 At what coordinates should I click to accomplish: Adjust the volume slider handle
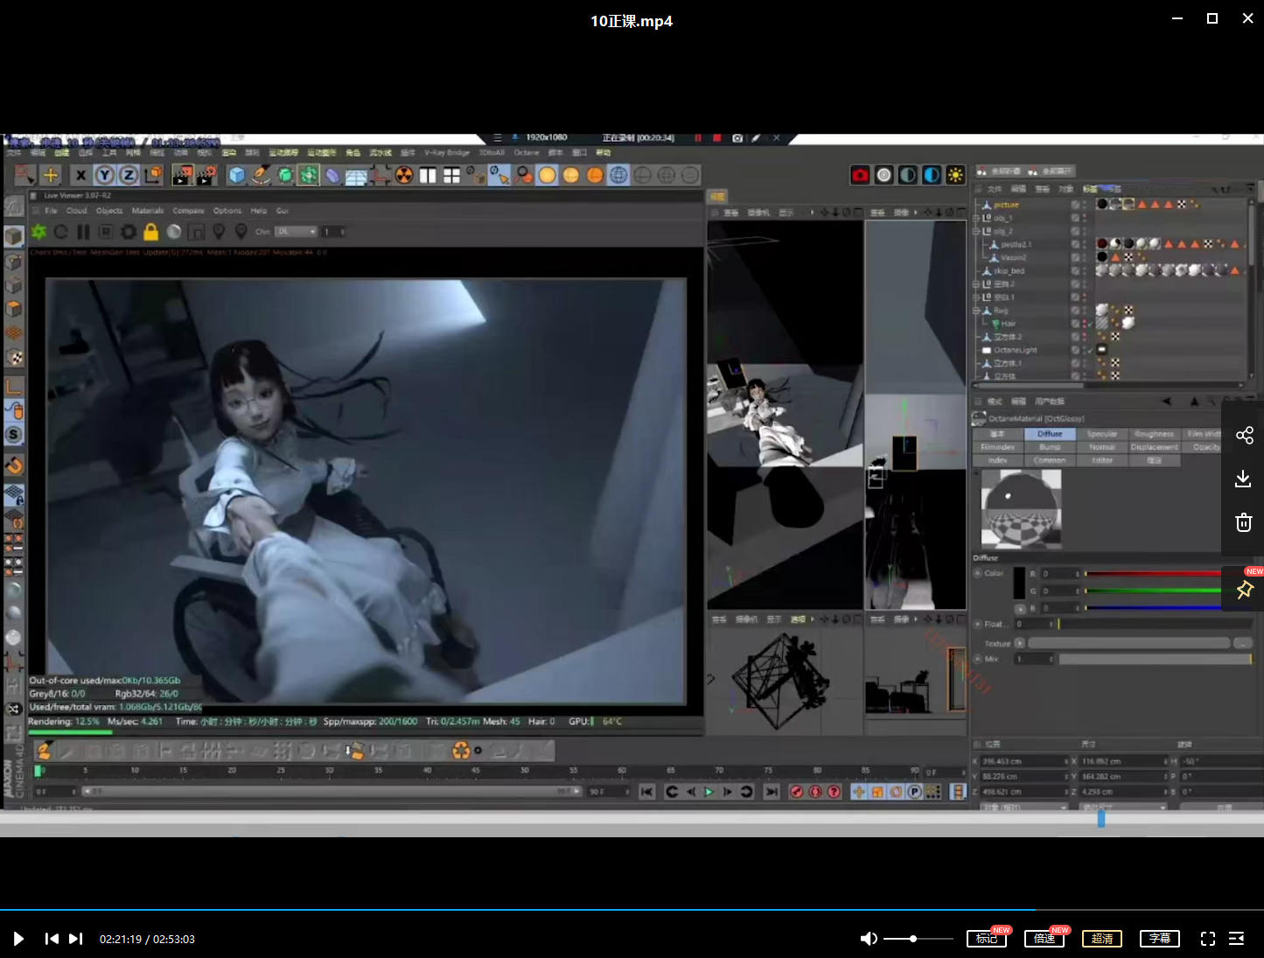tap(913, 939)
